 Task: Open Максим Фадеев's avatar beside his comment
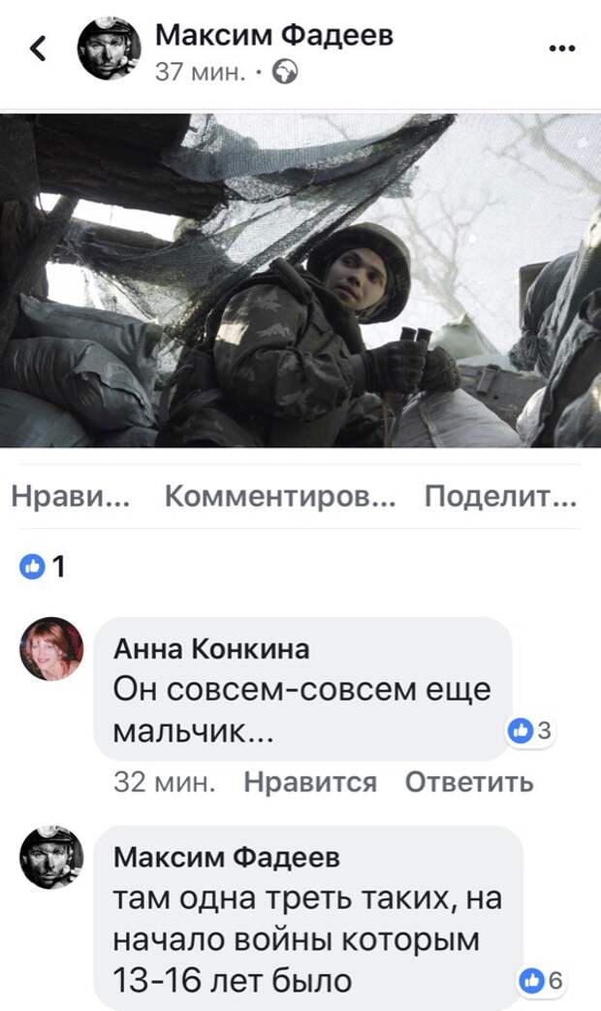pos(51,858)
